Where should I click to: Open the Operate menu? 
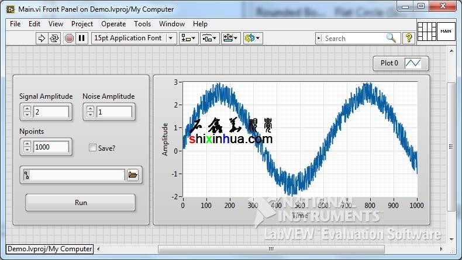(113, 24)
